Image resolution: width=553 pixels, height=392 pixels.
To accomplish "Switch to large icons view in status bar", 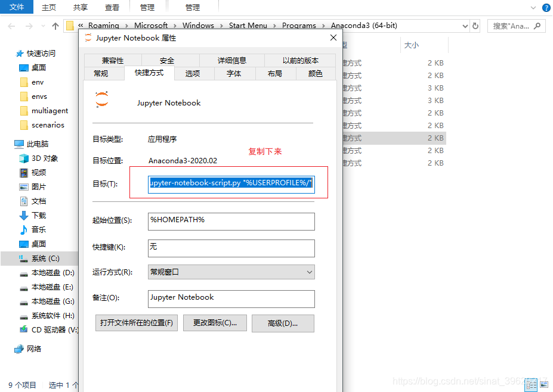I will point(544,385).
